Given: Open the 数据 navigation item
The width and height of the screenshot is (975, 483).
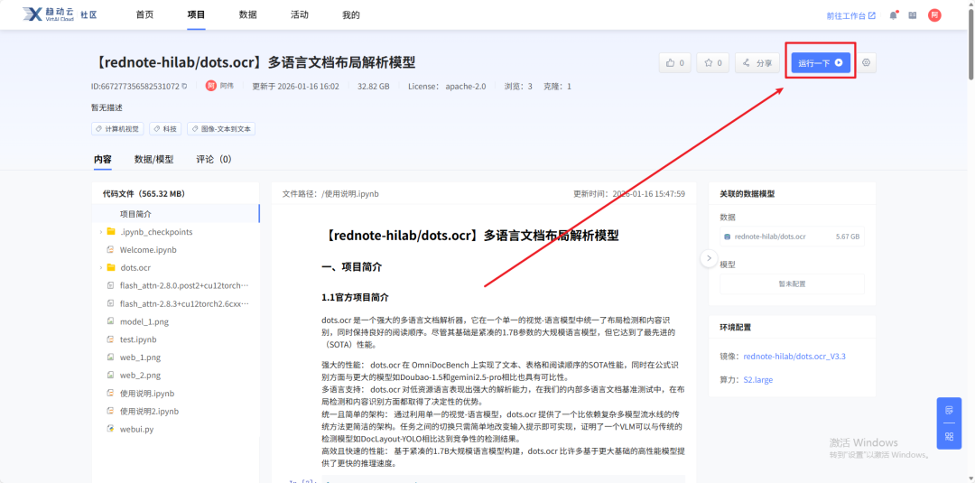Looking at the screenshot, I should click(247, 15).
